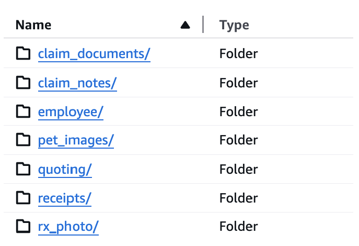Image resolution: width=359 pixels, height=246 pixels.
Task: Navigate into pet_images/ folder
Action: coord(76,140)
